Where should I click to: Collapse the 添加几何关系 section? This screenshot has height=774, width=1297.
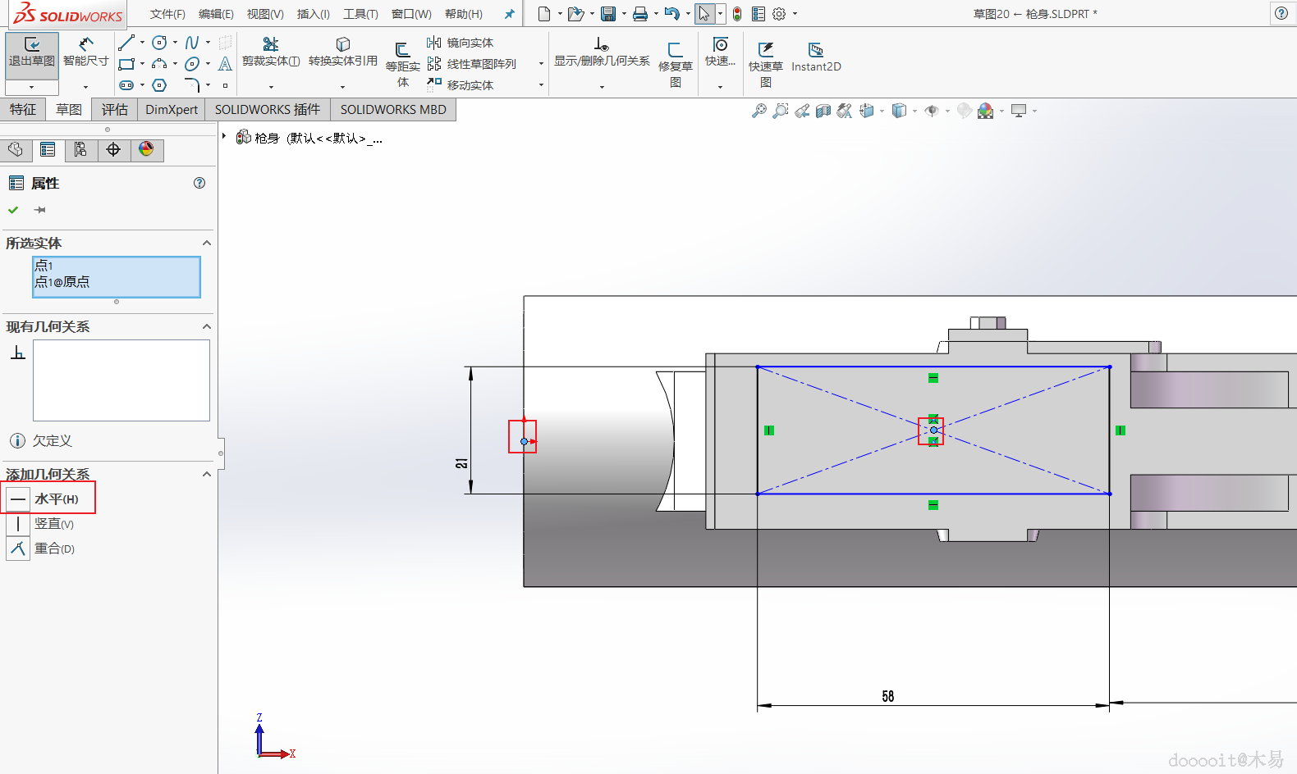[x=207, y=475]
